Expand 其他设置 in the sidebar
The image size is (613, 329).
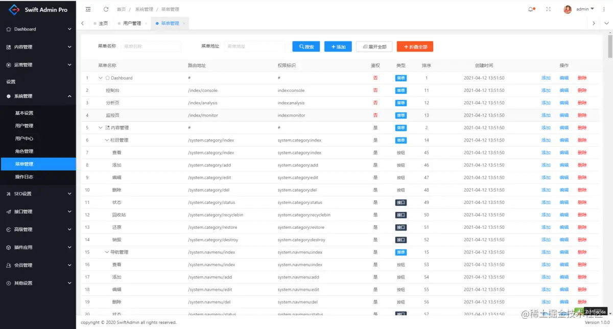(38, 283)
